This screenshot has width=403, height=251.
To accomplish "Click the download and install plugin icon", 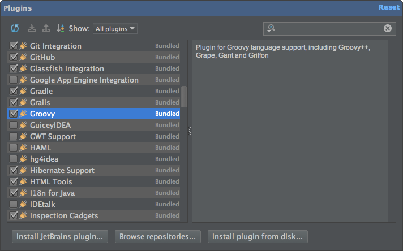I will coord(32,28).
